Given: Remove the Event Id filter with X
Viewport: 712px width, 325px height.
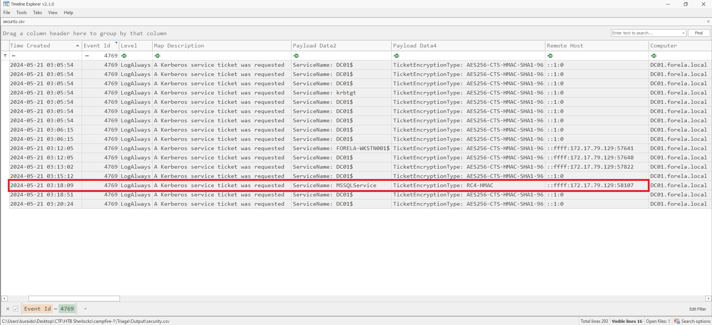Looking at the screenshot, I should 8,309.
